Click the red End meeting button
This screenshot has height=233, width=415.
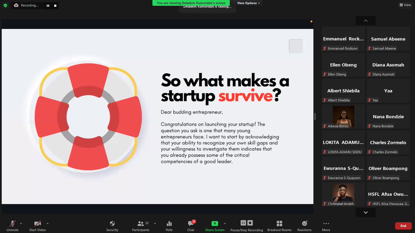click(403, 226)
